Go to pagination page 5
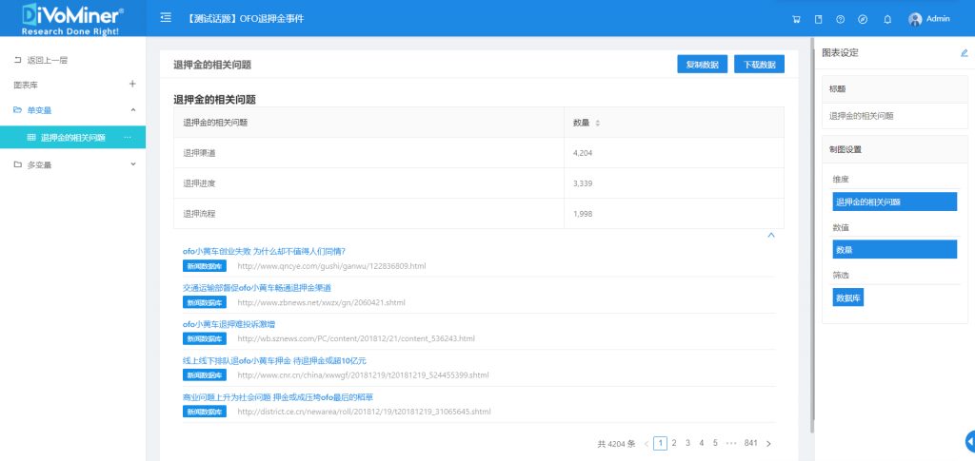Image resolution: width=975 pixels, height=461 pixels. pos(715,443)
